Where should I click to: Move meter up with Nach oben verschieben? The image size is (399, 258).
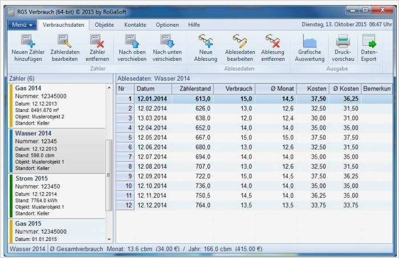coord(132,41)
